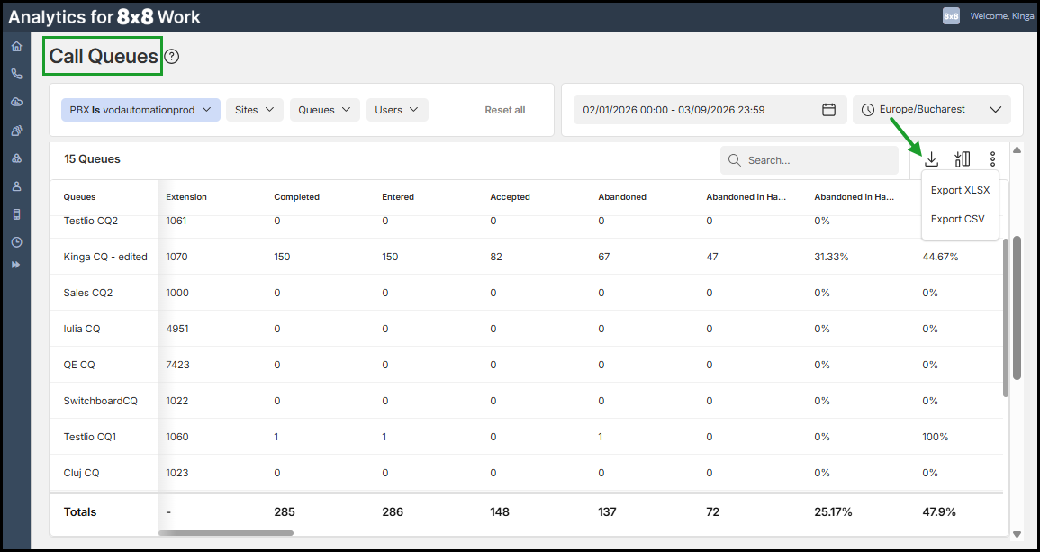
Task: Expand the sidebar with double-arrow icon
Action: tap(16, 265)
